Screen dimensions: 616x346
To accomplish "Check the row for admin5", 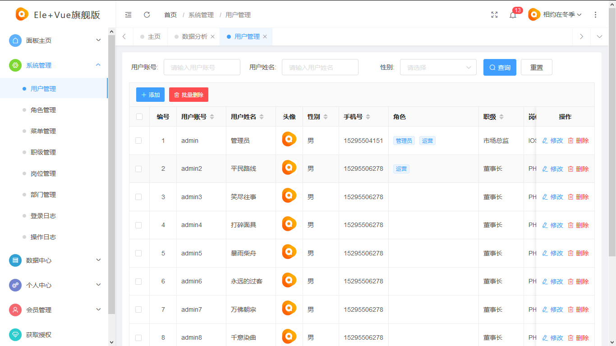I will point(138,253).
